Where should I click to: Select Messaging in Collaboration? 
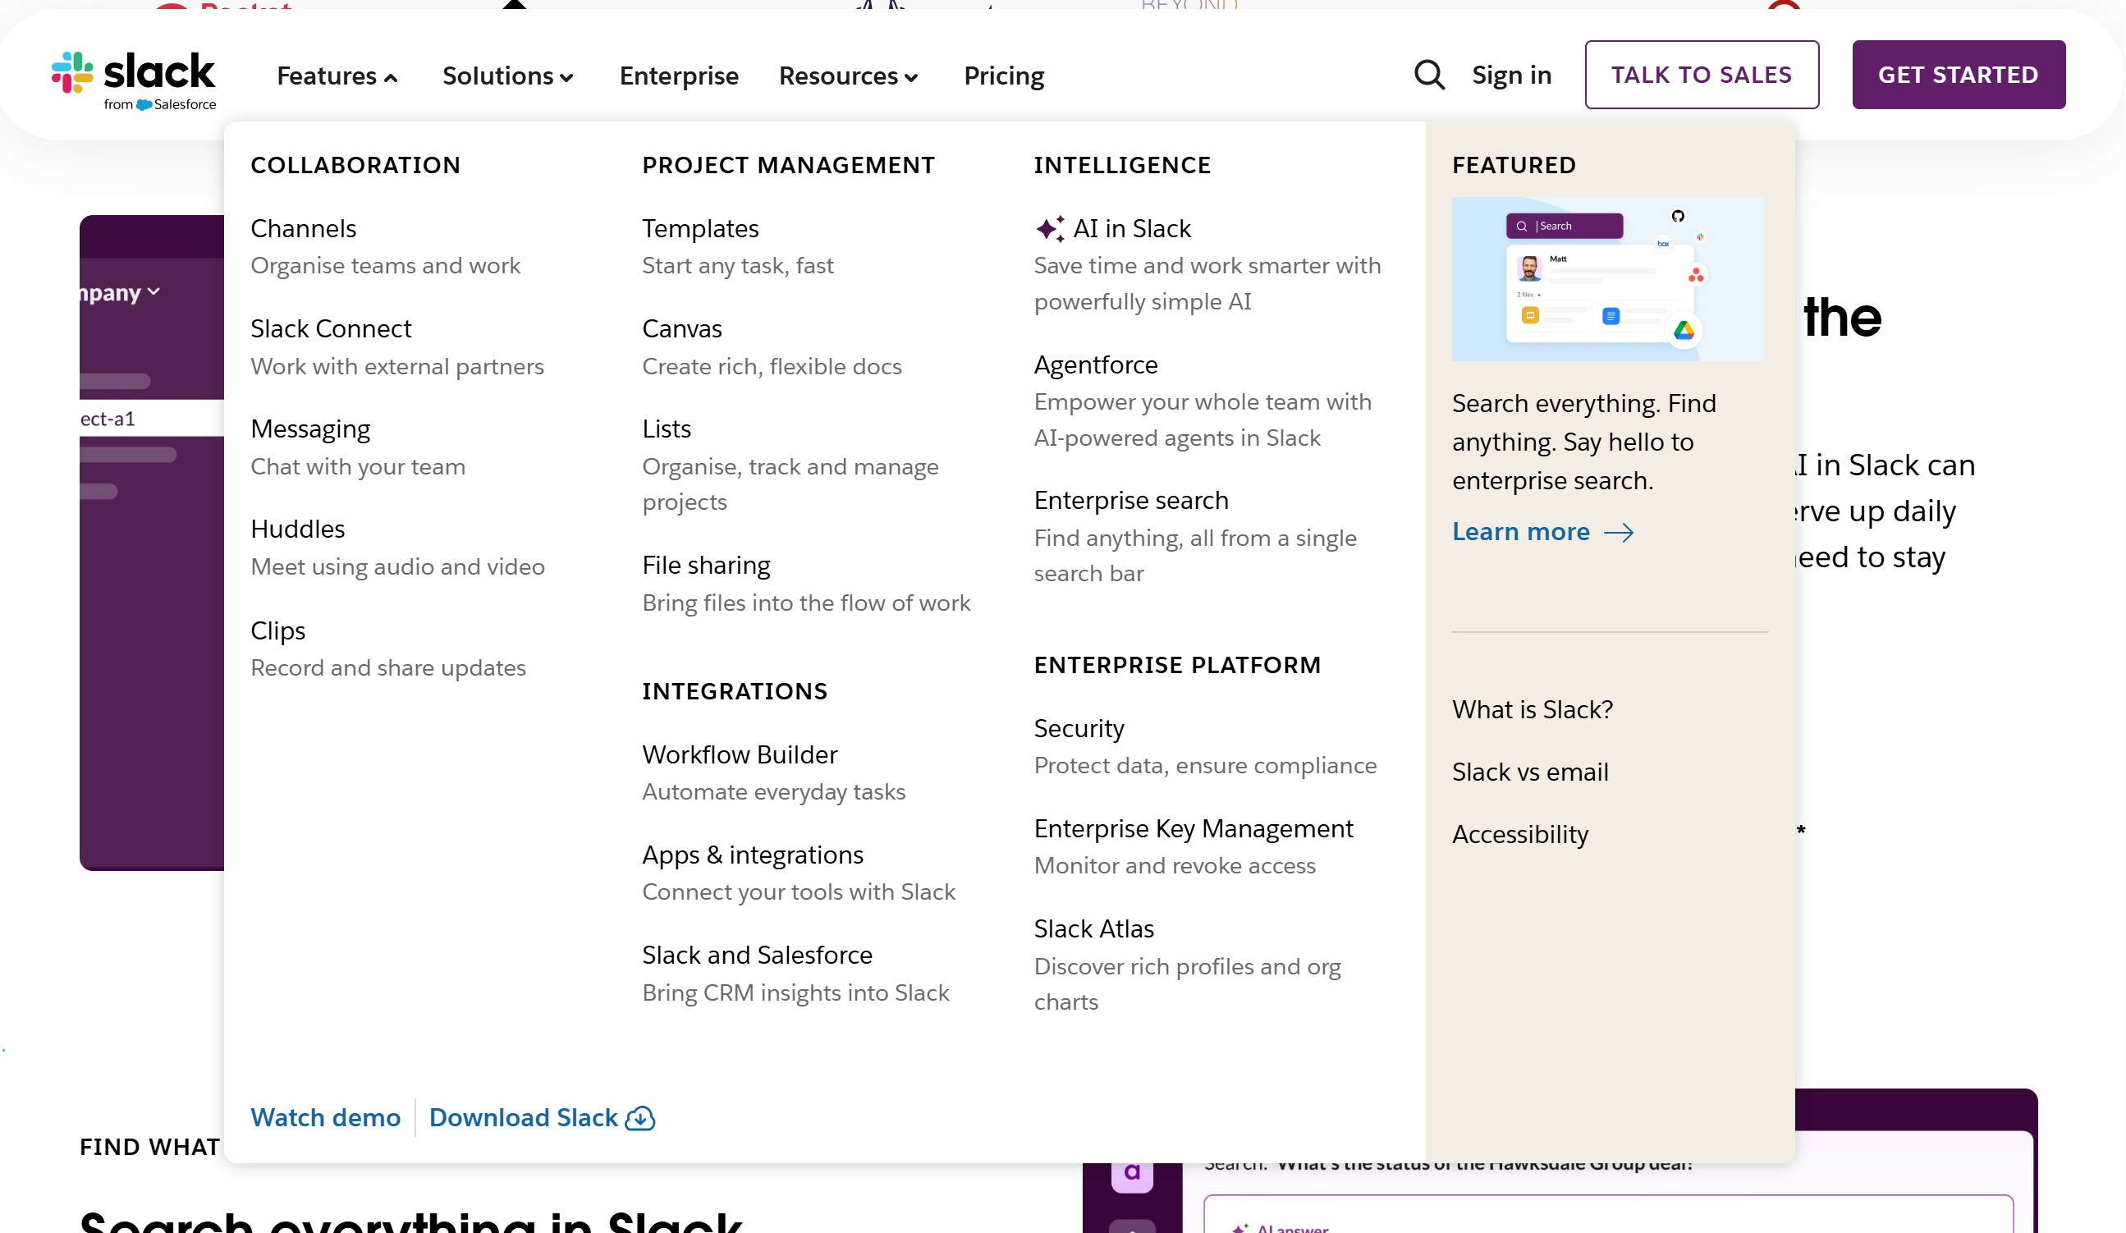pyautogui.click(x=310, y=429)
